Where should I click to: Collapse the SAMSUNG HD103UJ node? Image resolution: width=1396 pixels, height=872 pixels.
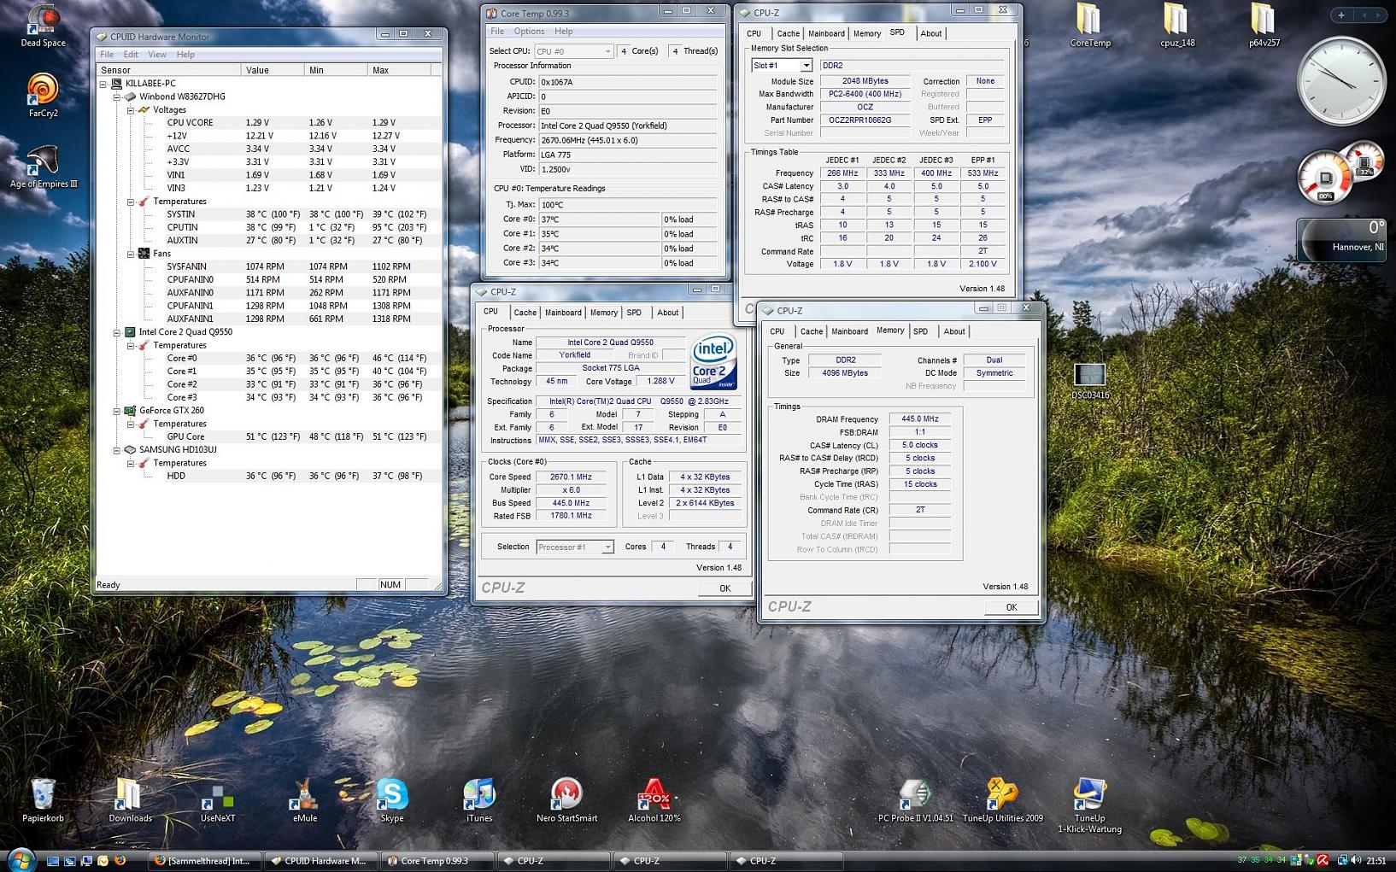point(117,450)
